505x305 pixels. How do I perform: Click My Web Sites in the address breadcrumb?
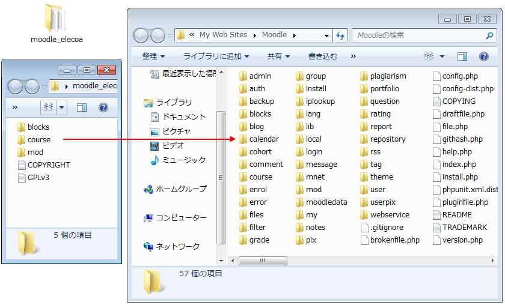[223, 35]
